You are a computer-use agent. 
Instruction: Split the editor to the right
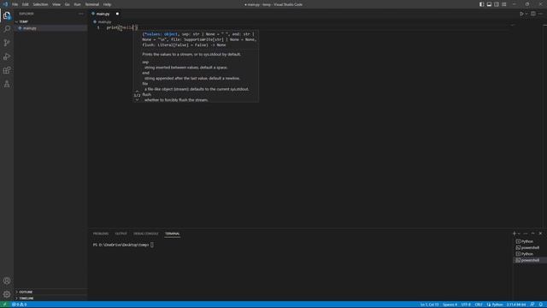tap(533, 14)
